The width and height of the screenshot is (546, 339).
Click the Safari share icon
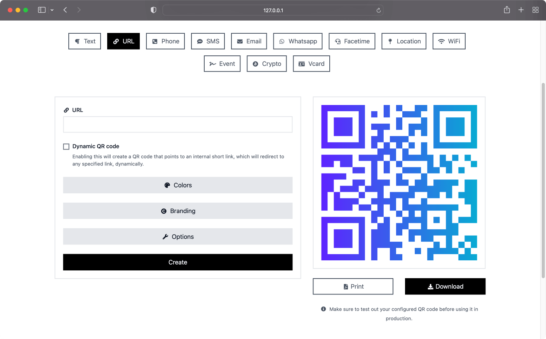coord(507,10)
